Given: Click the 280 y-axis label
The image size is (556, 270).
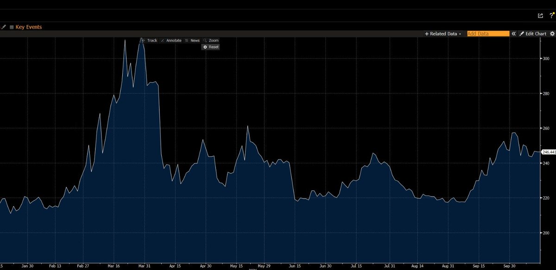Looking at the screenshot, I should 545,93.
